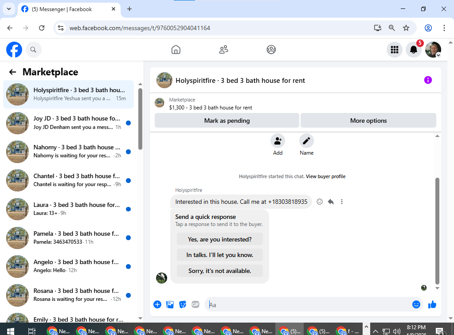Click the $1,300 listing title in chat header
This screenshot has height=335, width=454.
(211, 108)
